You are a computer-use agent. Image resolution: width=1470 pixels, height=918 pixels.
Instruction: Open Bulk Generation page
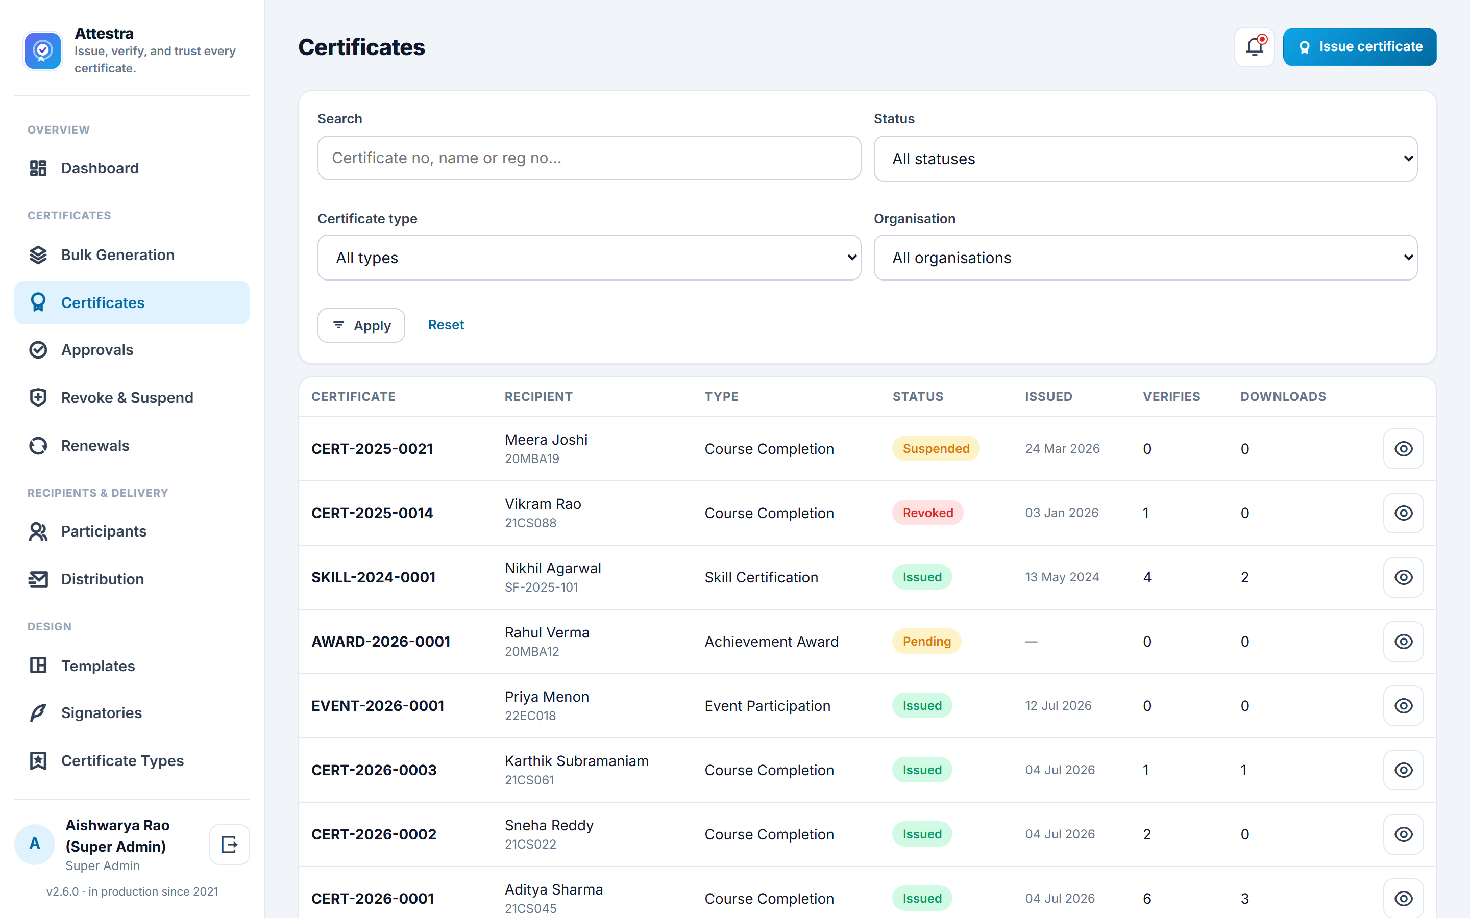[132, 255]
